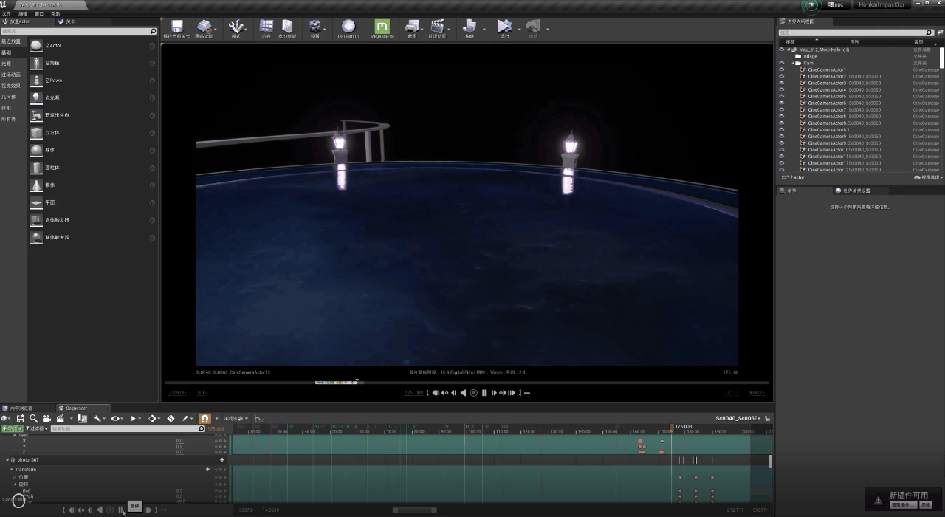Click the Sequencer camera icon
Image resolution: width=945 pixels, height=517 pixels.
click(x=47, y=418)
